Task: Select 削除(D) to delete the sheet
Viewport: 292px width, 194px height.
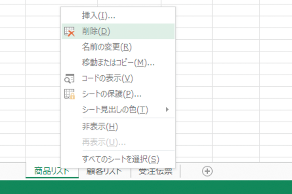Action: (118, 32)
